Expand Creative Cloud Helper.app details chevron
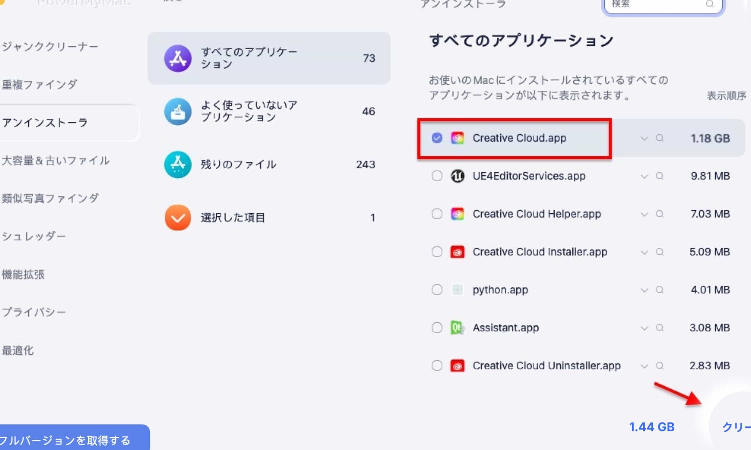The width and height of the screenshot is (751, 450). tap(644, 214)
